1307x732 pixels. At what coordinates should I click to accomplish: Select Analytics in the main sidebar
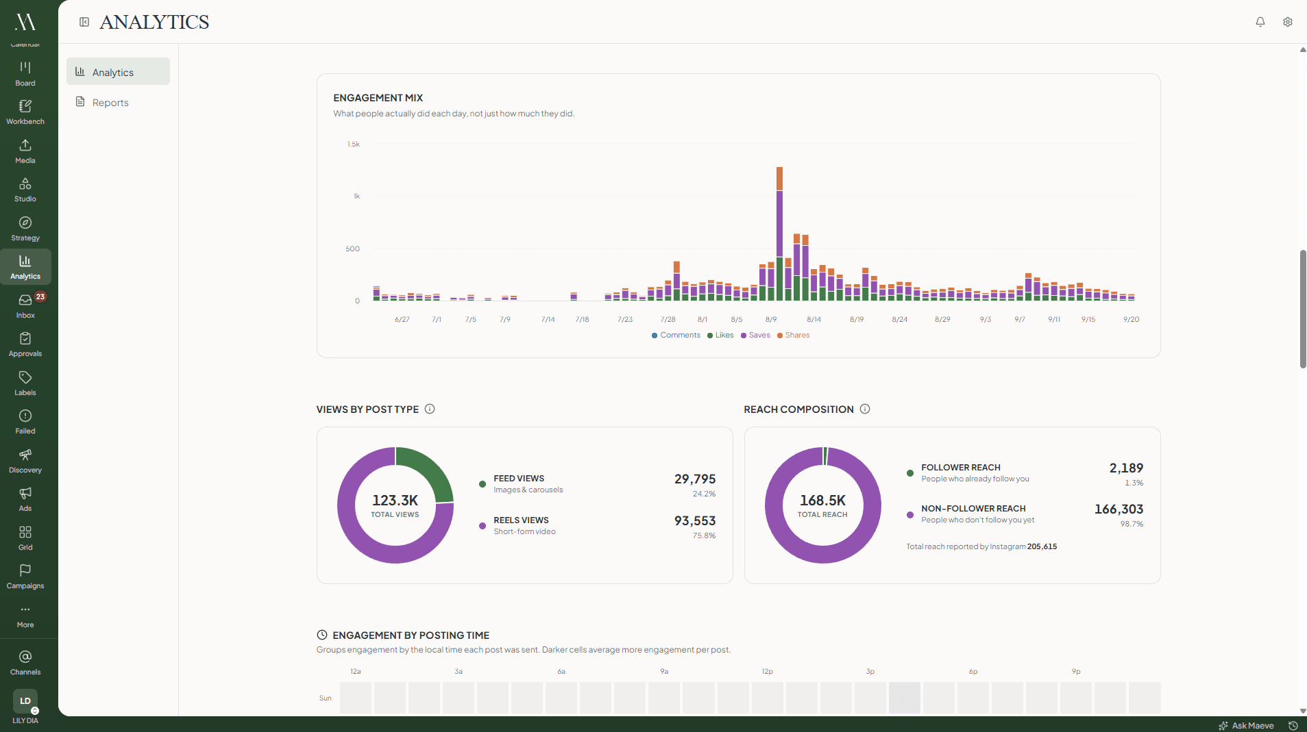pyautogui.click(x=25, y=267)
